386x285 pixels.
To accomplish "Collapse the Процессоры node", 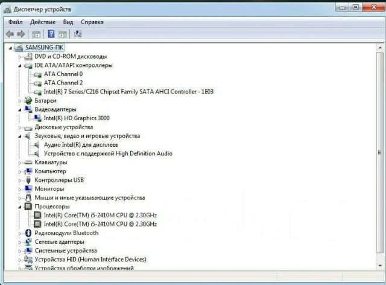I will 20,207.
